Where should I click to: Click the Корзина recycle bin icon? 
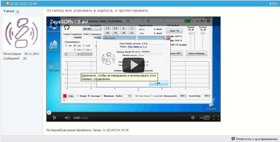point(211,104)
